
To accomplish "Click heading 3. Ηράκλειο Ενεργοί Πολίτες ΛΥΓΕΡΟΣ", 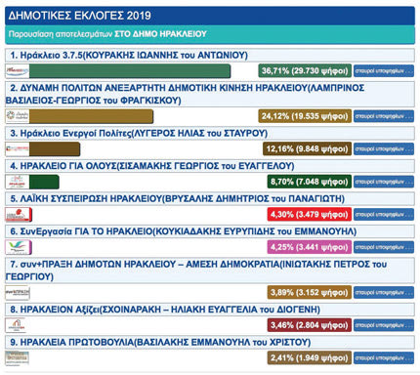I will pos(210,134).
